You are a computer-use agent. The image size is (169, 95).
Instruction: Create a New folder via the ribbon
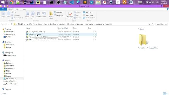tap(51, 15)
